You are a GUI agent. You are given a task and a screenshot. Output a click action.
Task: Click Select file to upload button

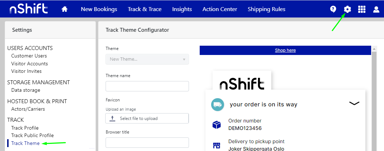coord(147,119)
